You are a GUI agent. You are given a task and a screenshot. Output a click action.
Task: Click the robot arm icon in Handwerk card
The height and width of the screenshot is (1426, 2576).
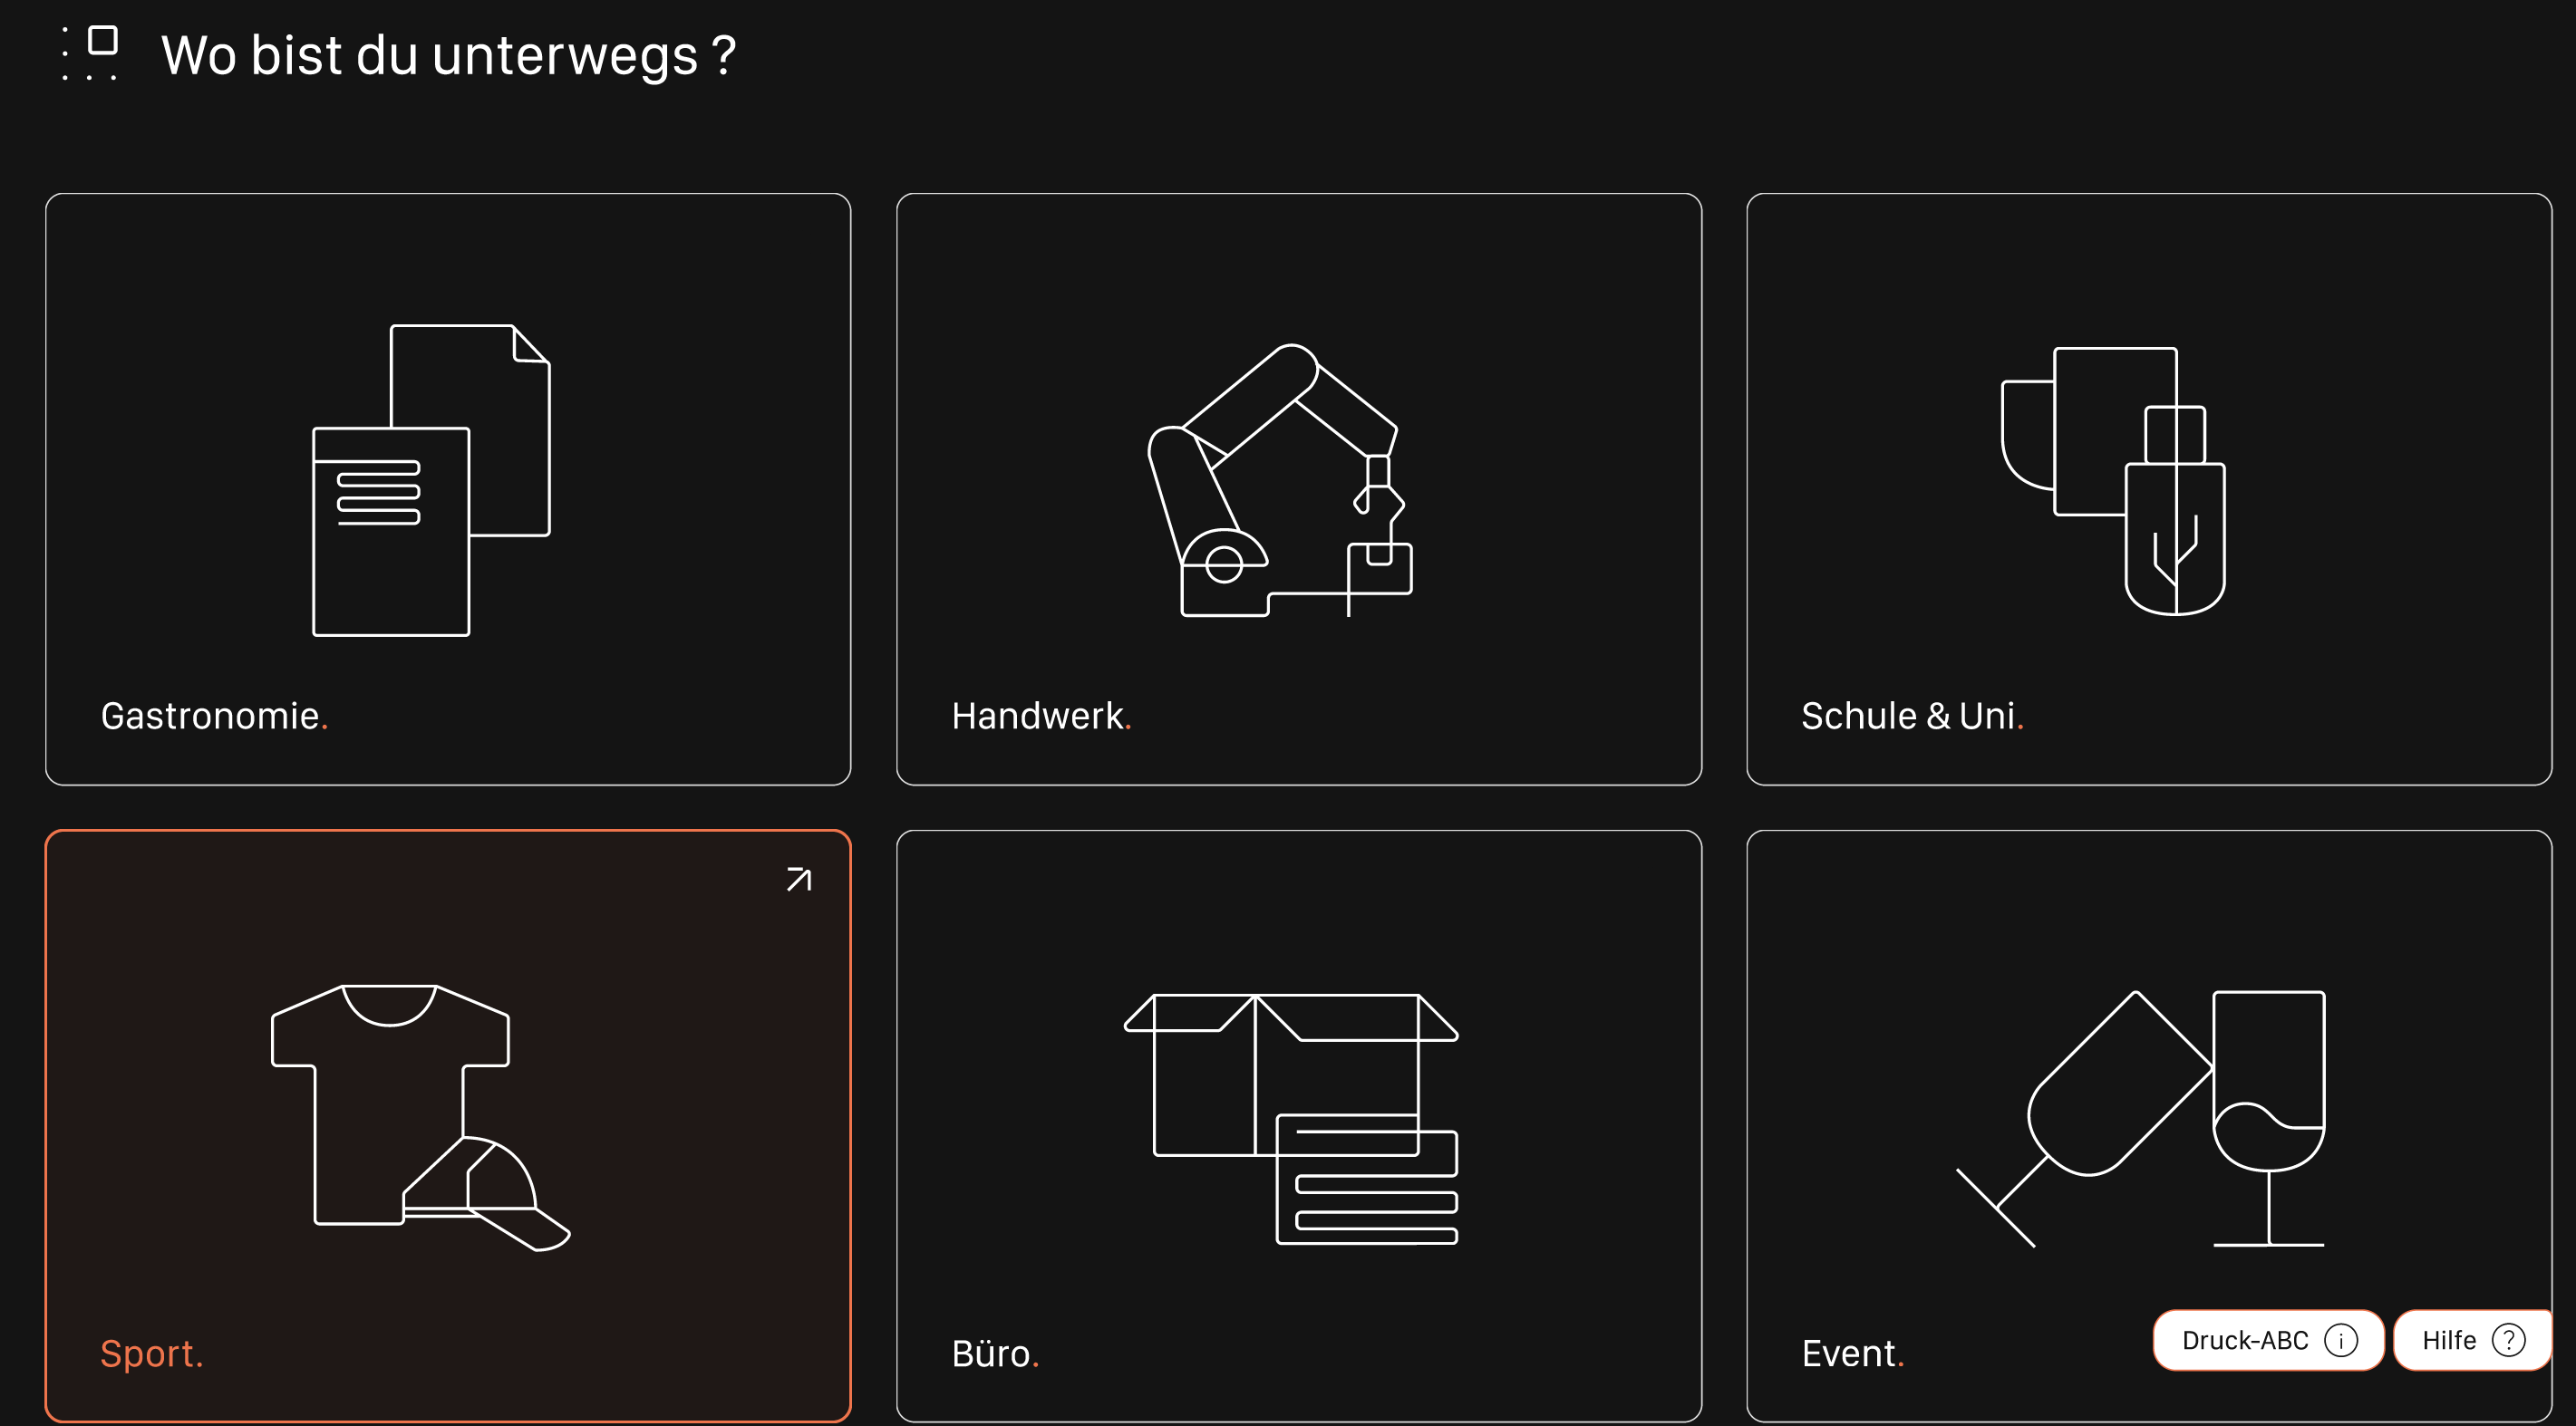tap(1280, 479)
